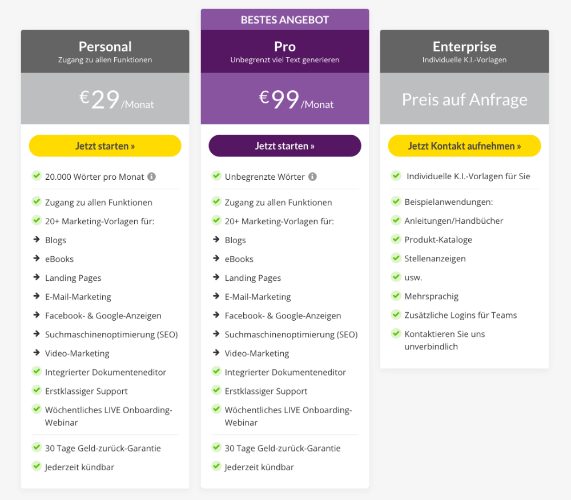Screen dimensions: 571x500
Task: Select the Personal plan header
Action: 105,51
